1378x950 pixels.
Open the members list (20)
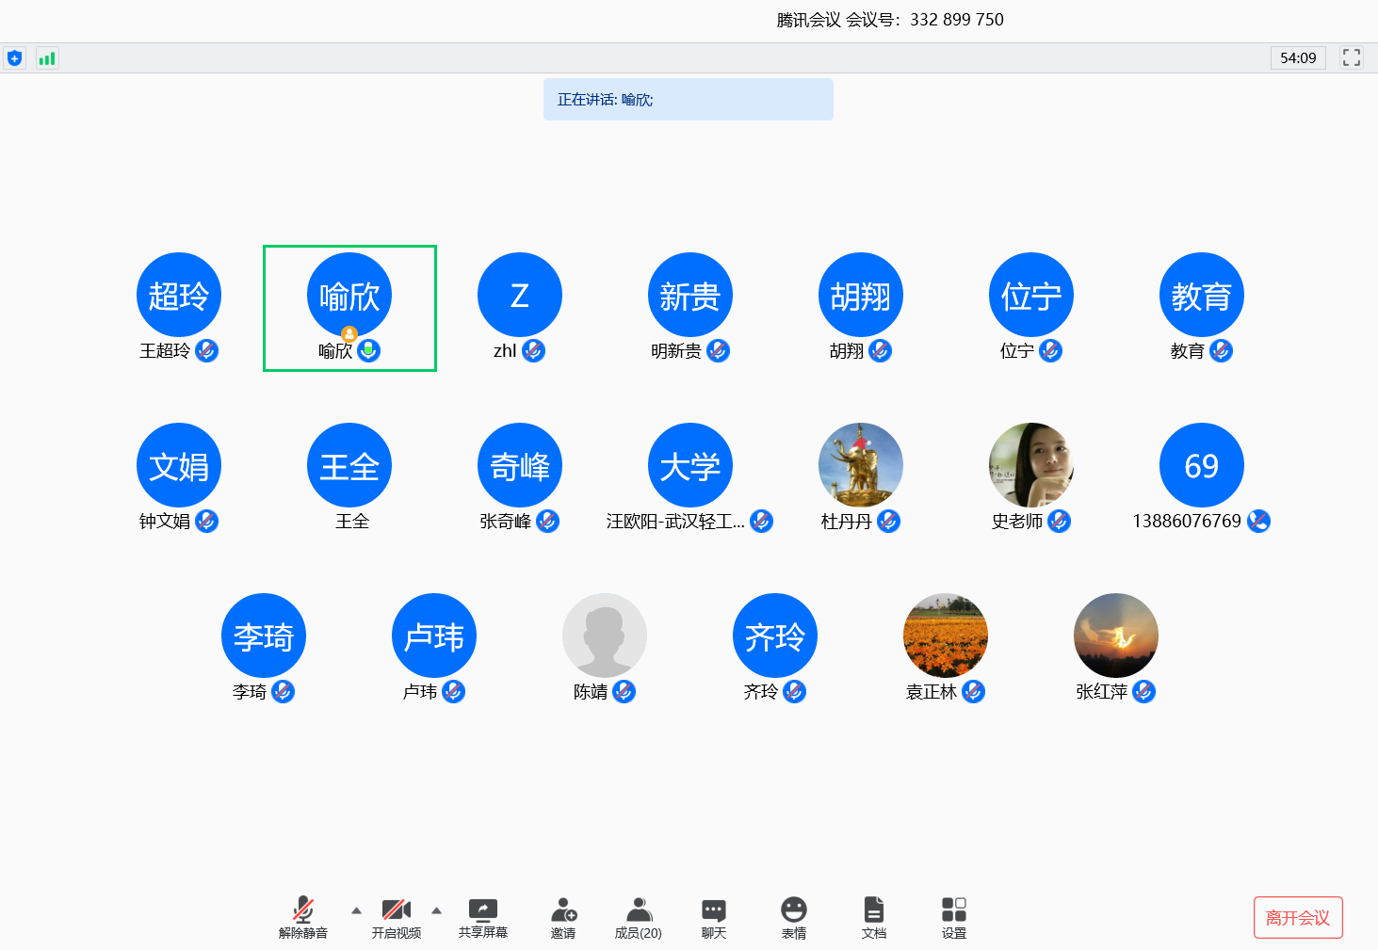638,910
